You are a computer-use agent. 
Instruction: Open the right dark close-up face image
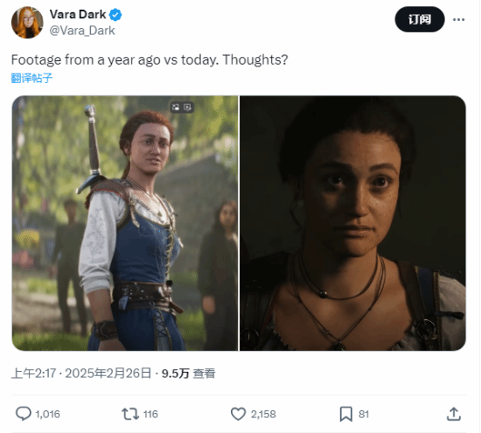[352, 223]
